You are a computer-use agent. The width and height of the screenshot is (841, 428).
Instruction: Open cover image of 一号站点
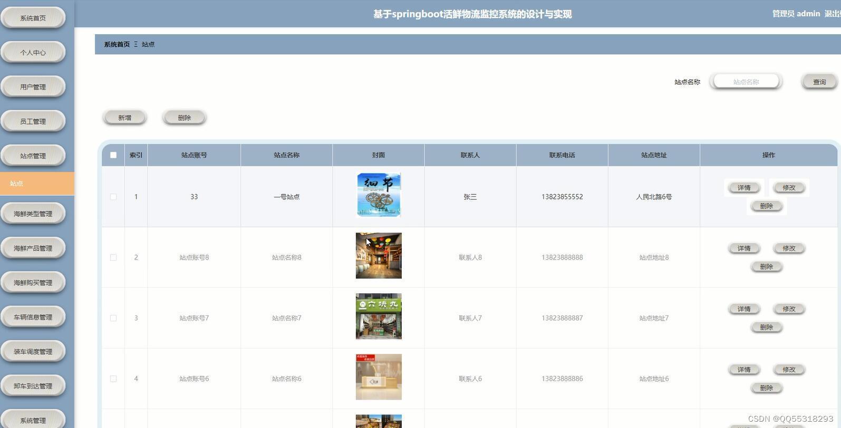(x=379, y=195)
